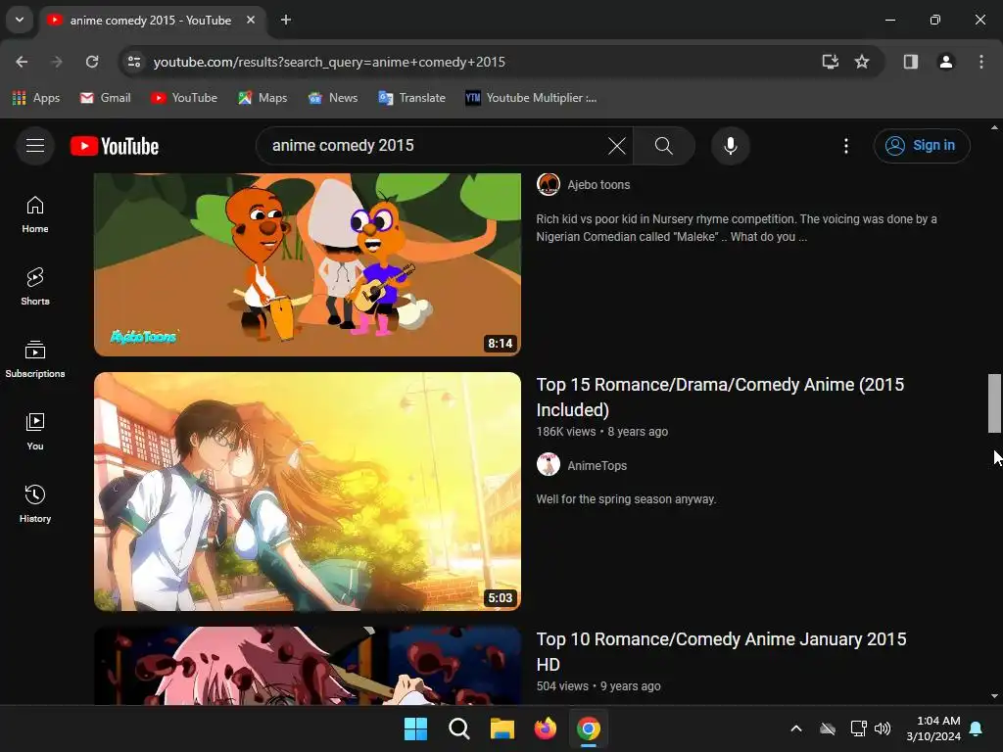Go back with browser back arrow
1003x752 pixels.
(x=22, y=62)
